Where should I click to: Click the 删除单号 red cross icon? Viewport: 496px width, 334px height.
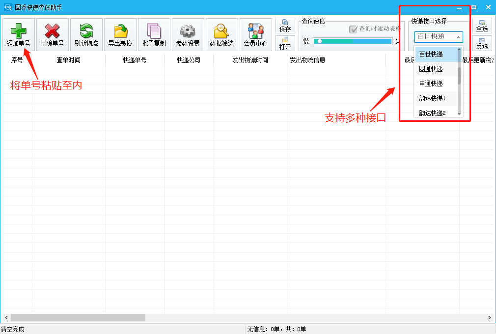52,30
